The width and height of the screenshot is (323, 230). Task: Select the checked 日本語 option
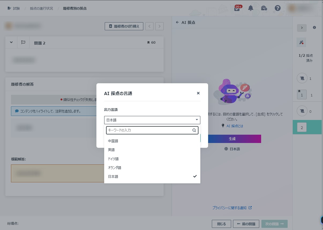click(x=113, y=177)
